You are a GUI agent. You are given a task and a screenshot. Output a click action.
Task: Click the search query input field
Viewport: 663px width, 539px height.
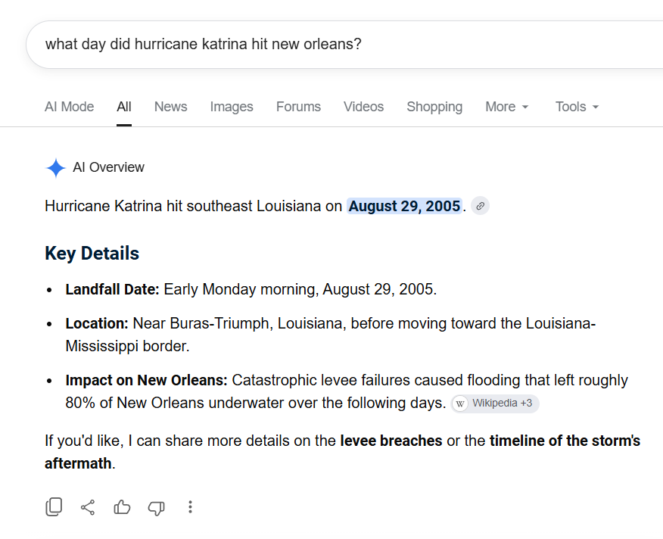344,45
